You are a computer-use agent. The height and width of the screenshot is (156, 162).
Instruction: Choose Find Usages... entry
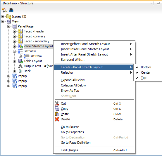coord(94,150)
